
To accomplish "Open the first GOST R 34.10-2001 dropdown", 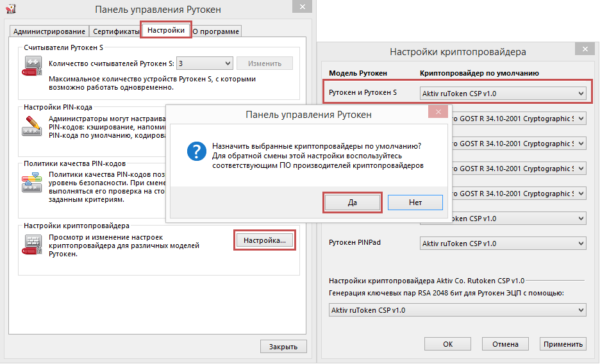I will click(x=519, y=119).
